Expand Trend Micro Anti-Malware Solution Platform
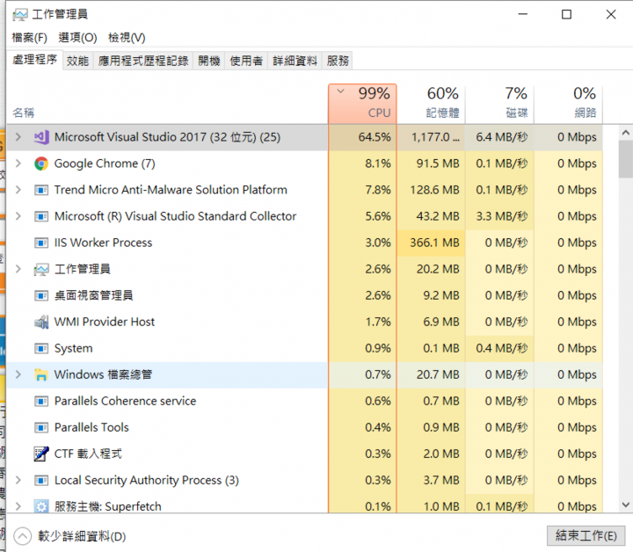The width and height of the screenshot is (633, 552). pos(18,190)
